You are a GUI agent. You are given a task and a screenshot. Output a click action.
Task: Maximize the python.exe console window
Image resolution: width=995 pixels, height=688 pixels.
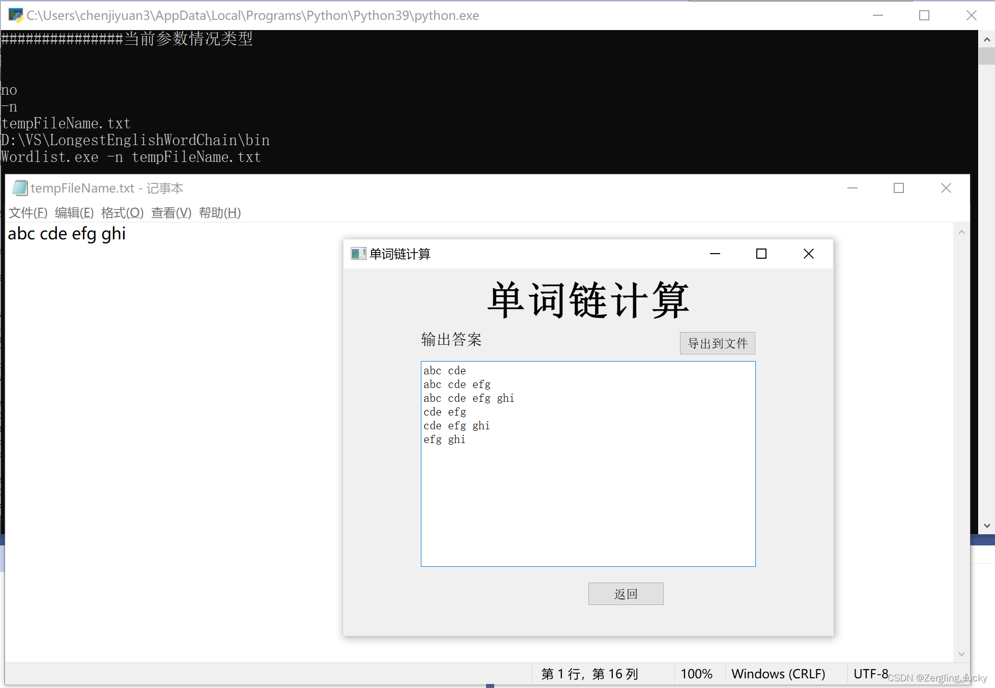tap(924, 15)
